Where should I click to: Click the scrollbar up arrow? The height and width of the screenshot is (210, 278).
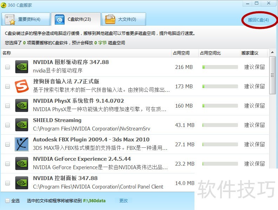point(272,52)
